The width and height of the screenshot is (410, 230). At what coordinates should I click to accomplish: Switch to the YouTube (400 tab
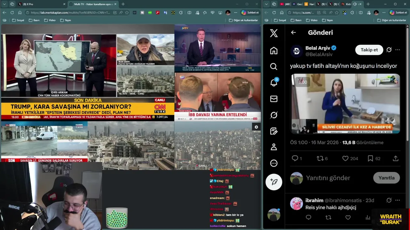coord(285,4)
